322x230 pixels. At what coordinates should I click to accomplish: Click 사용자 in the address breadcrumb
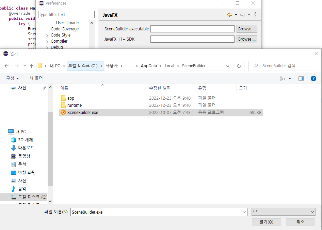[112, 66]
